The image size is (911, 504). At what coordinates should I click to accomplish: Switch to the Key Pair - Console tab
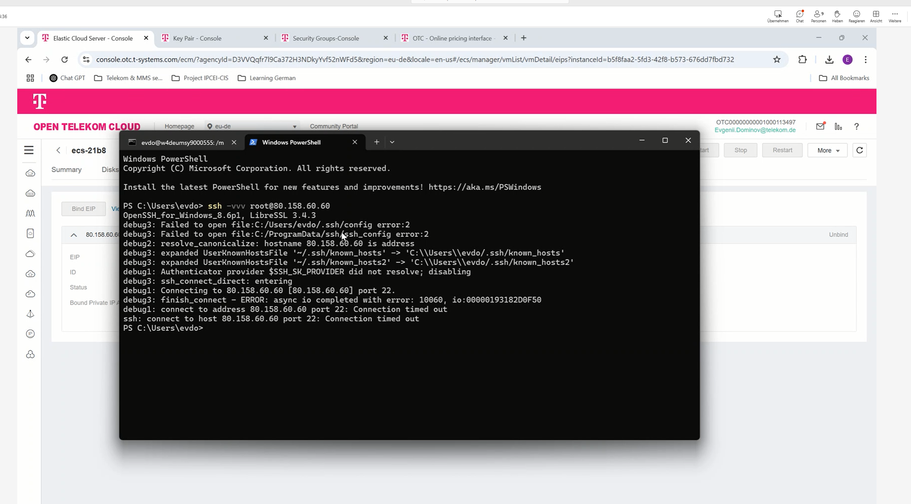(x=215, y=38)
